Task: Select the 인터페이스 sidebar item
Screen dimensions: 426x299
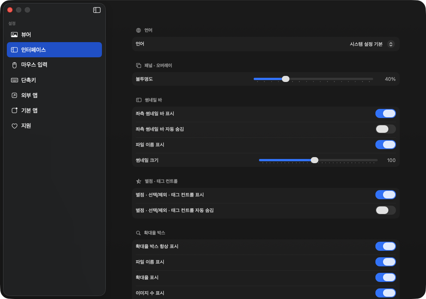Action: [54, 50]
